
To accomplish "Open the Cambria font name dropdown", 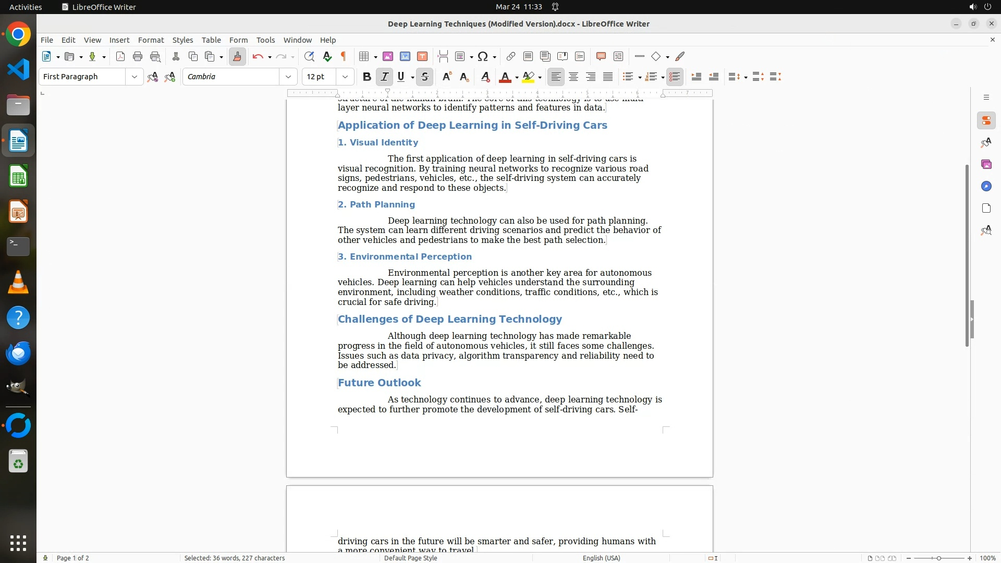I will [x=288, y=77].
